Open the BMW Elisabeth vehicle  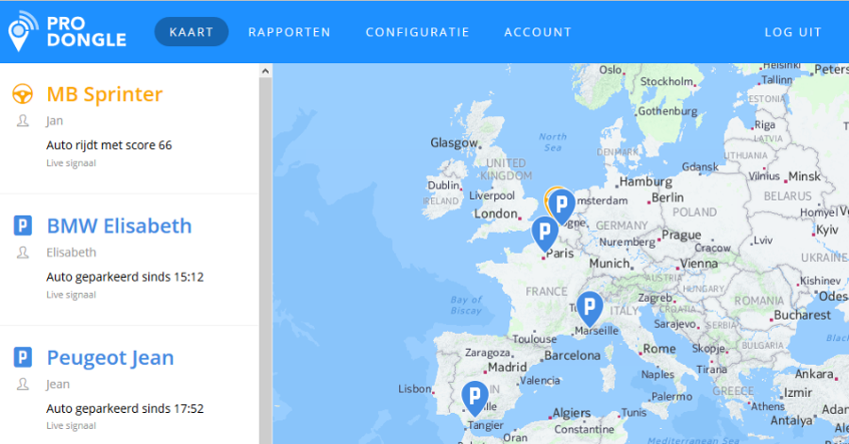[x=119, y=226]
